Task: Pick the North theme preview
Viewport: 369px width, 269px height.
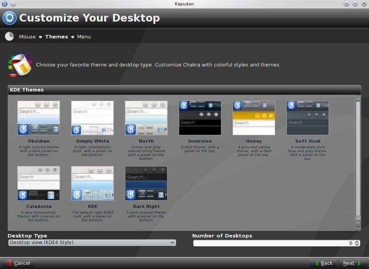Action: [x=146, y=118]
